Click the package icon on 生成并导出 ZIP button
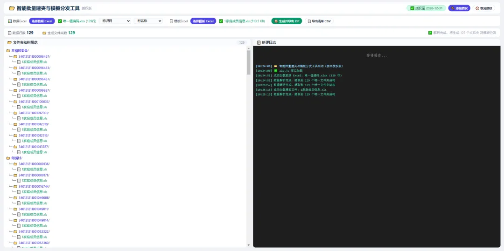The width and height of the screenshot is (504, 251). 276,21
